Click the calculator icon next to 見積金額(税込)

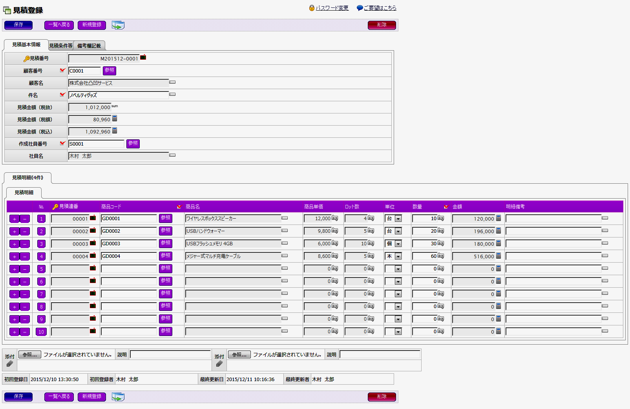(115, 131)
